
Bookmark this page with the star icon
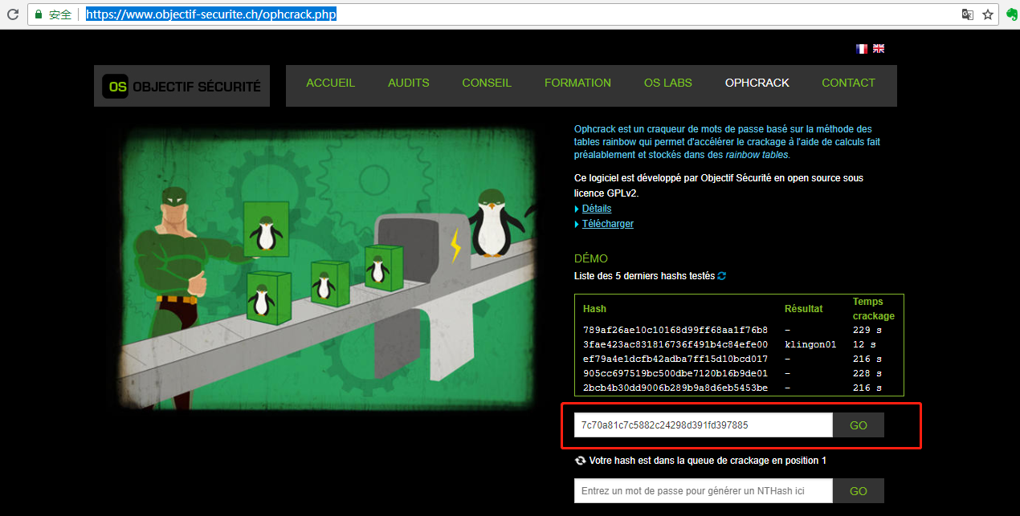click(988, 14)
